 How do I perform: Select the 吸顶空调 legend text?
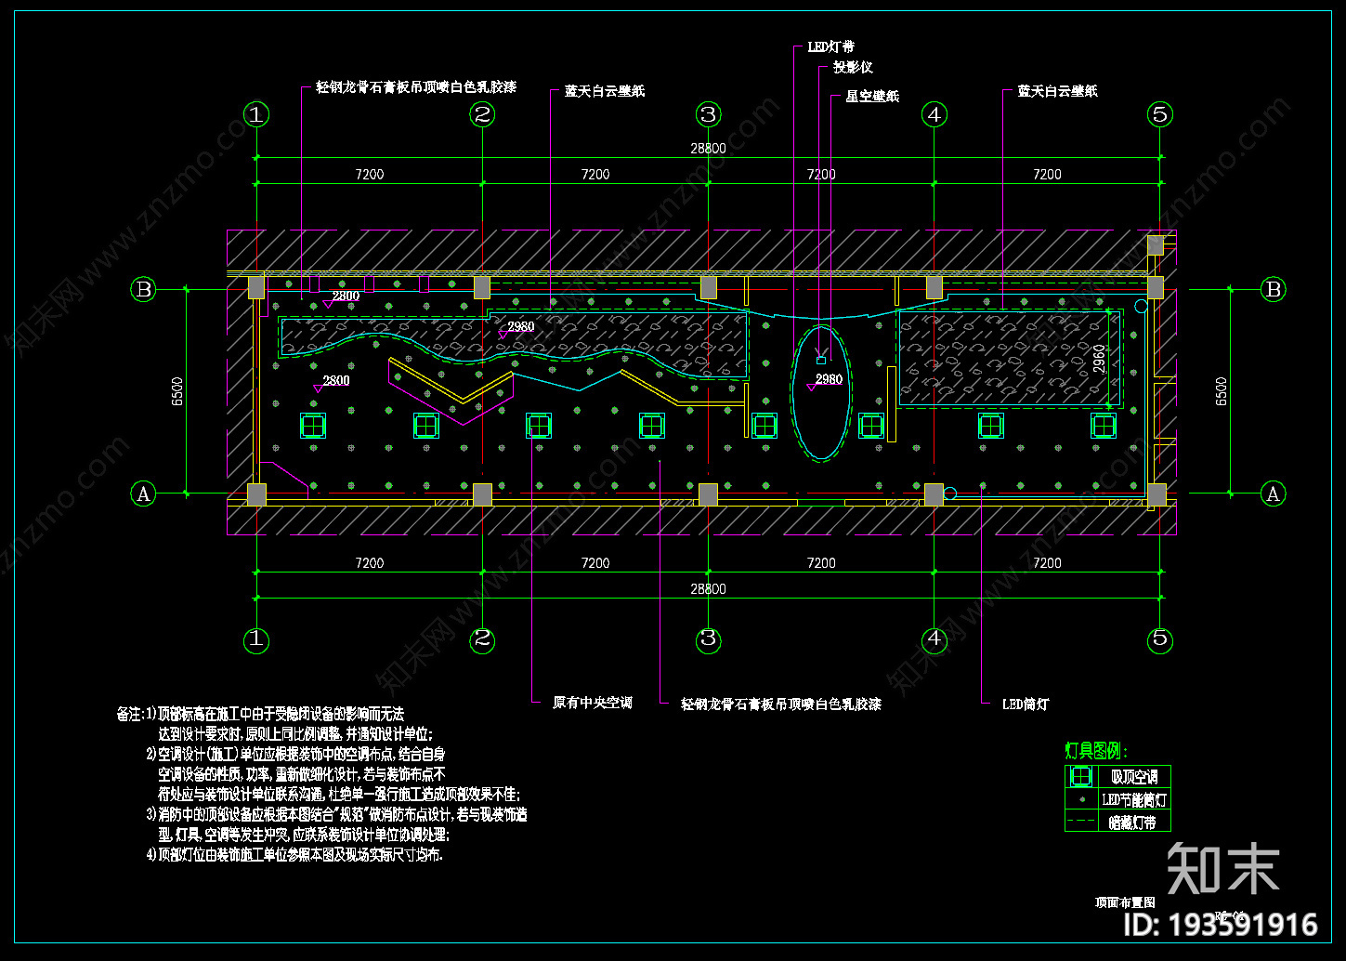coord(1134,777)
